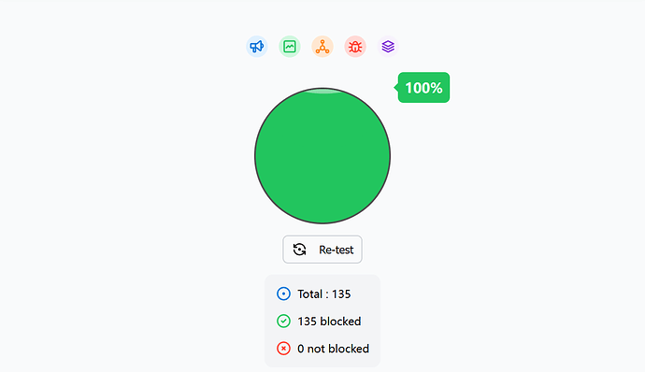This screenshot has width=645, height=372.
Task: Click the red X icon beside not blocked
Action: [283, 349]
